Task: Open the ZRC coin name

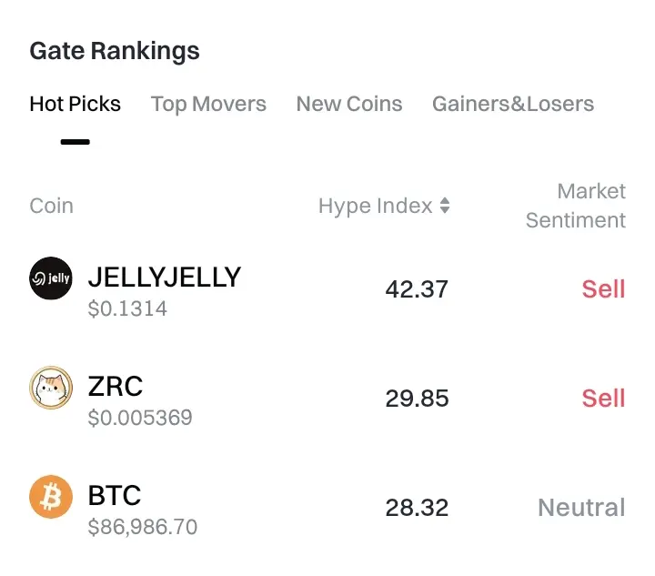Action: click(116, 386)
